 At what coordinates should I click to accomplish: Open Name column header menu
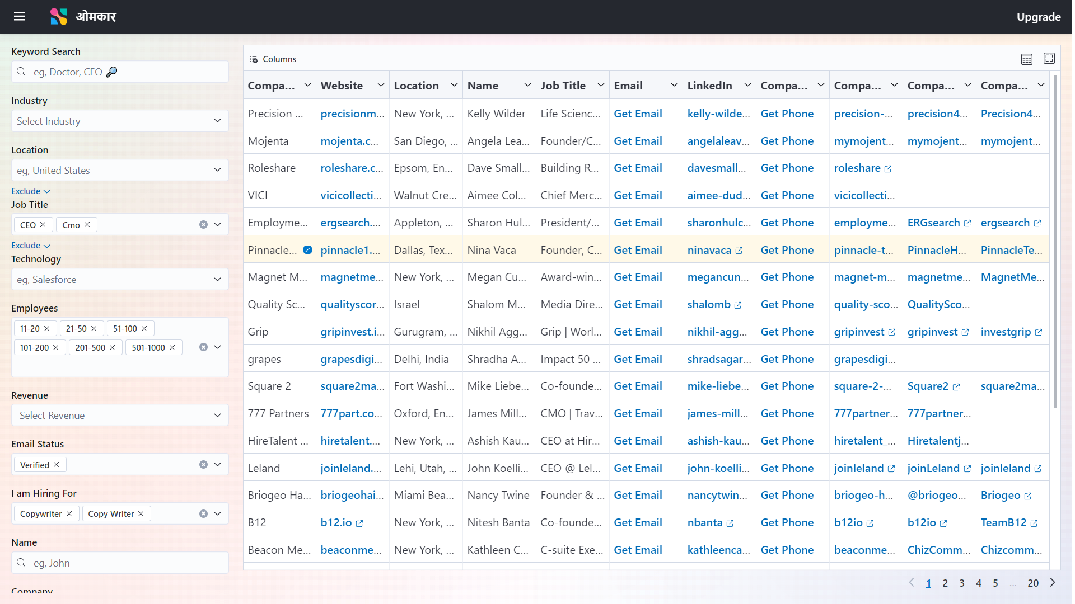click(527, 85)
